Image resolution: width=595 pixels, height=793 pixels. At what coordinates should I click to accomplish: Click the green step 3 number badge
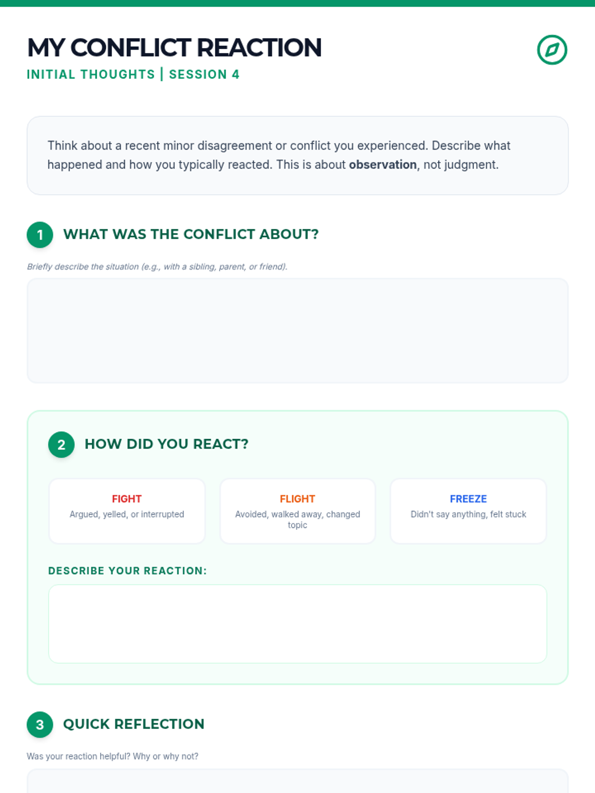click(40, 725)
